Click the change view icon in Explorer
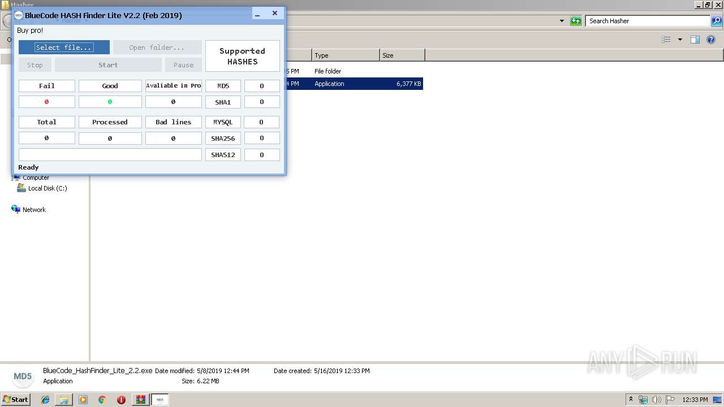724x407 pixels. click(x=666, y=40)
